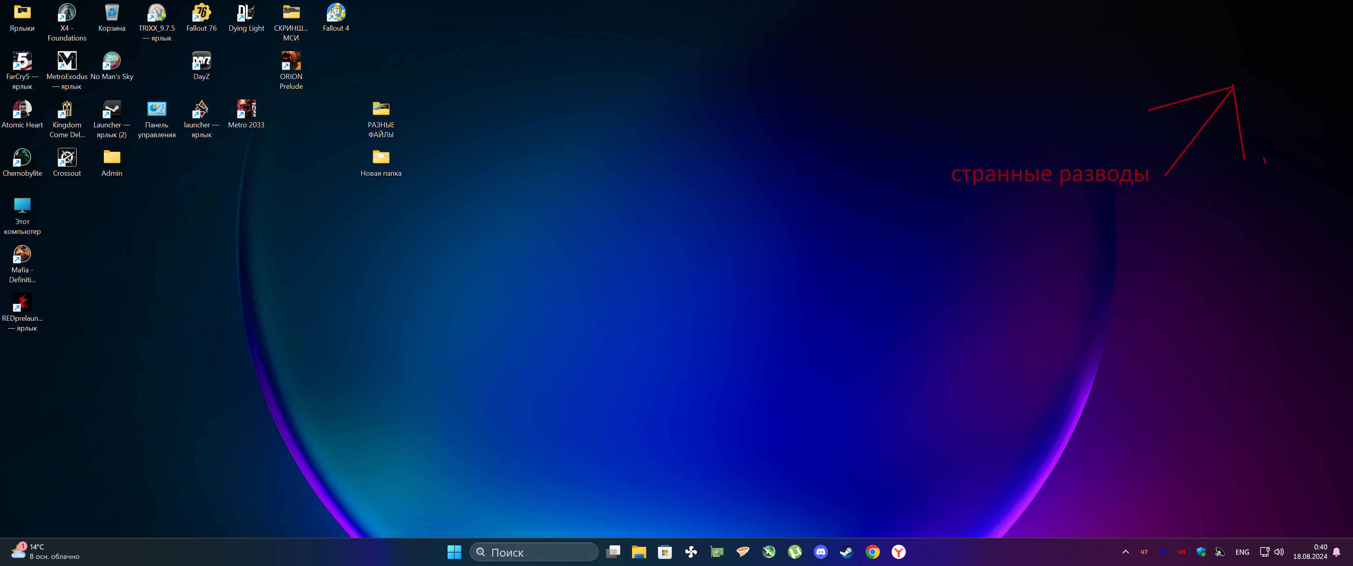Open the ENG language switcher
Screen dimensions: 1353x566
click(x=1242, y=552)
